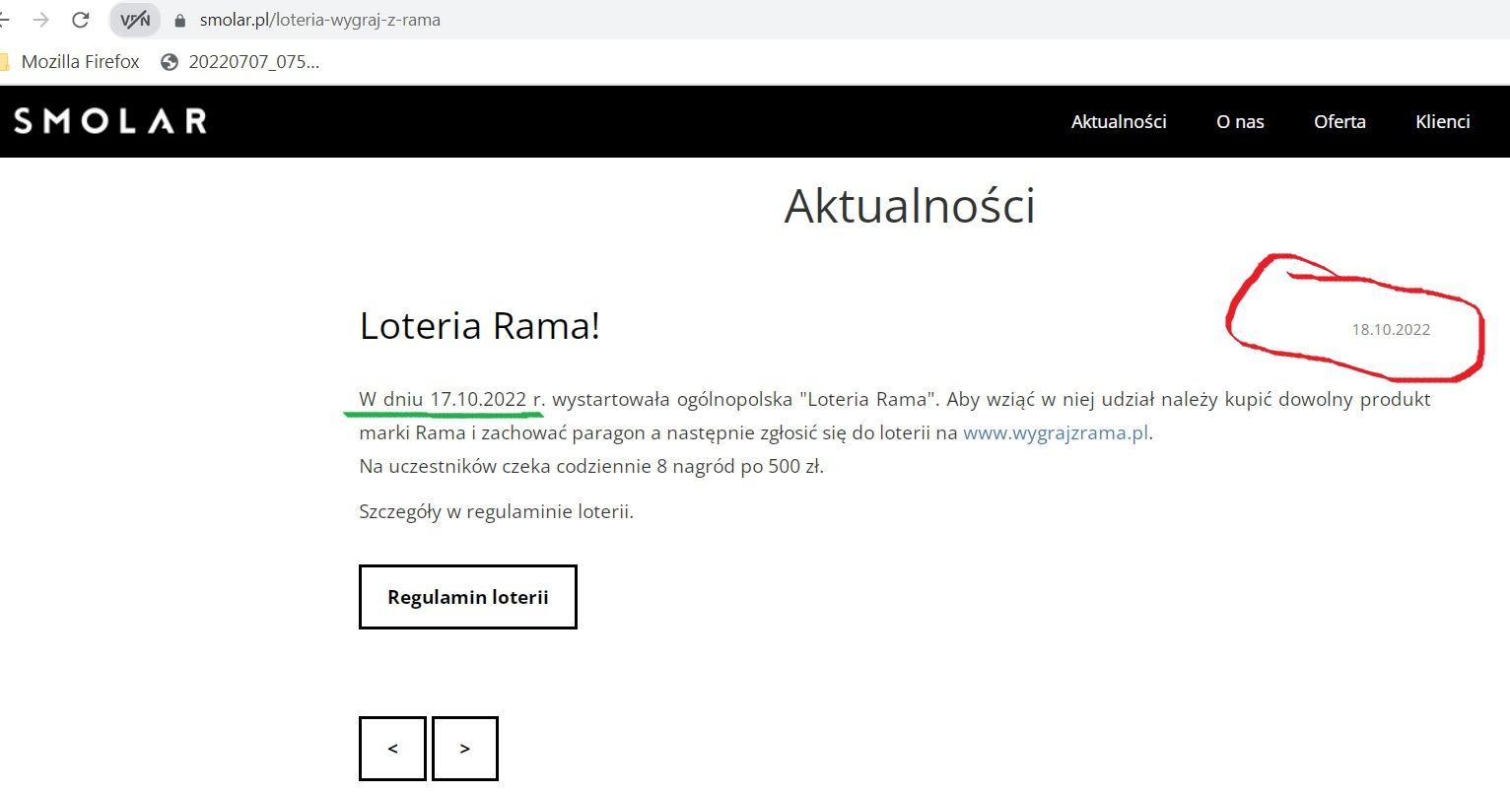Go to the previous news post
Screen dimensions: 1510x793
point(392,749)
